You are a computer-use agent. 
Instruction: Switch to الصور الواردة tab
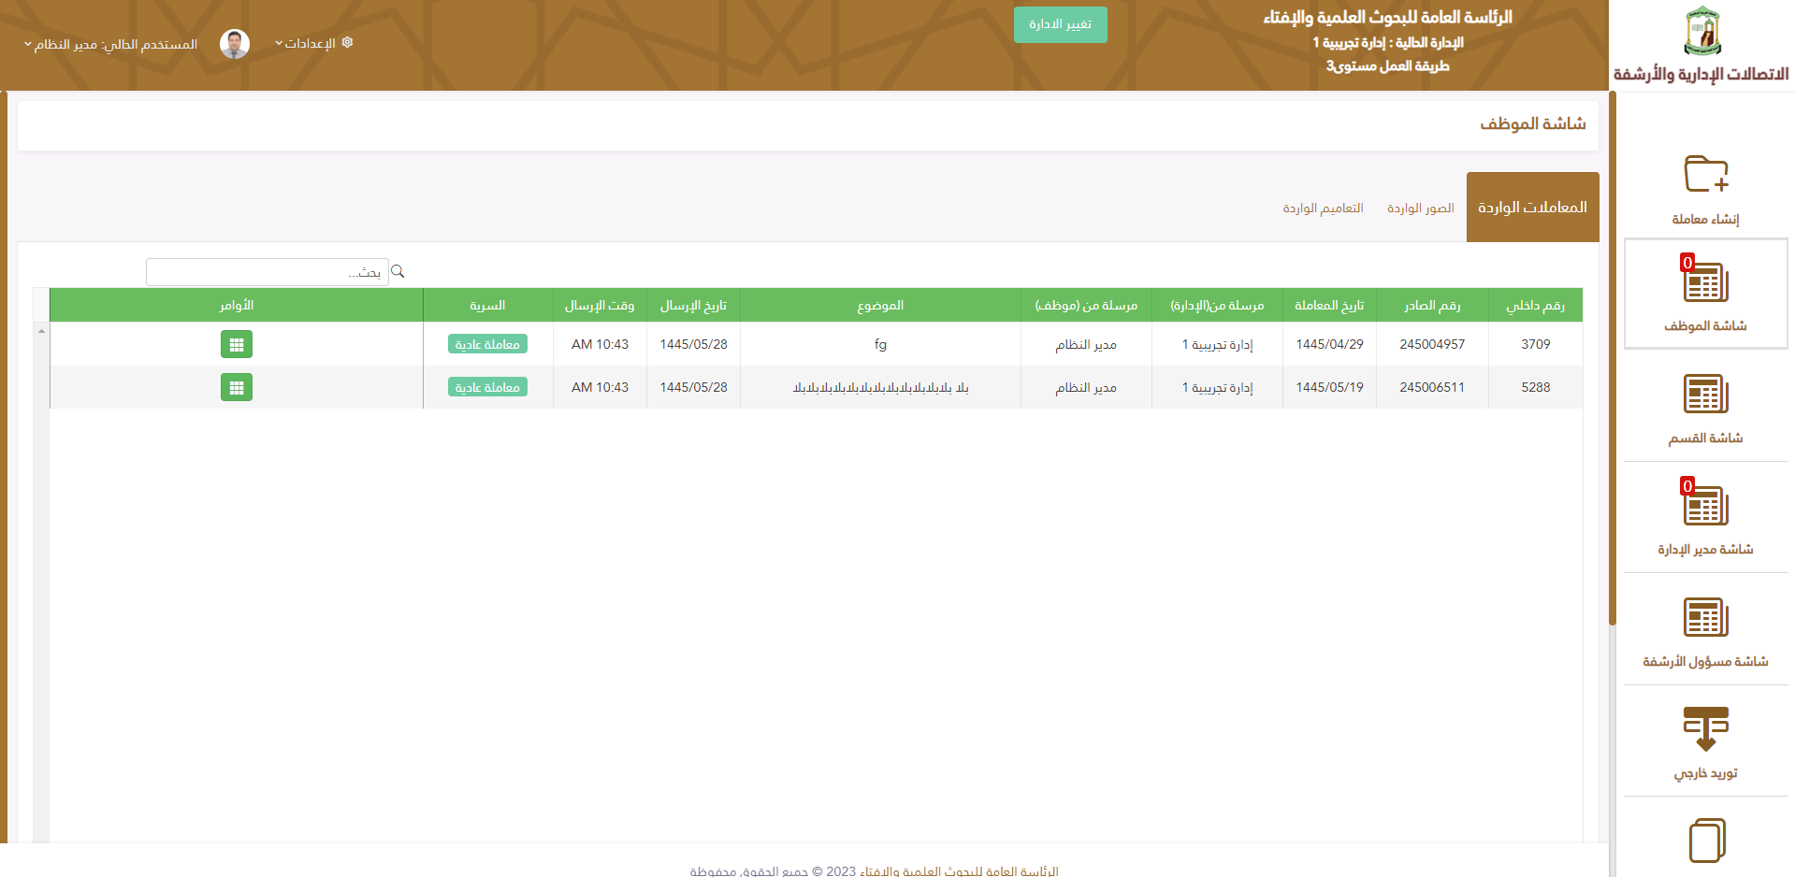point(1420,208)
